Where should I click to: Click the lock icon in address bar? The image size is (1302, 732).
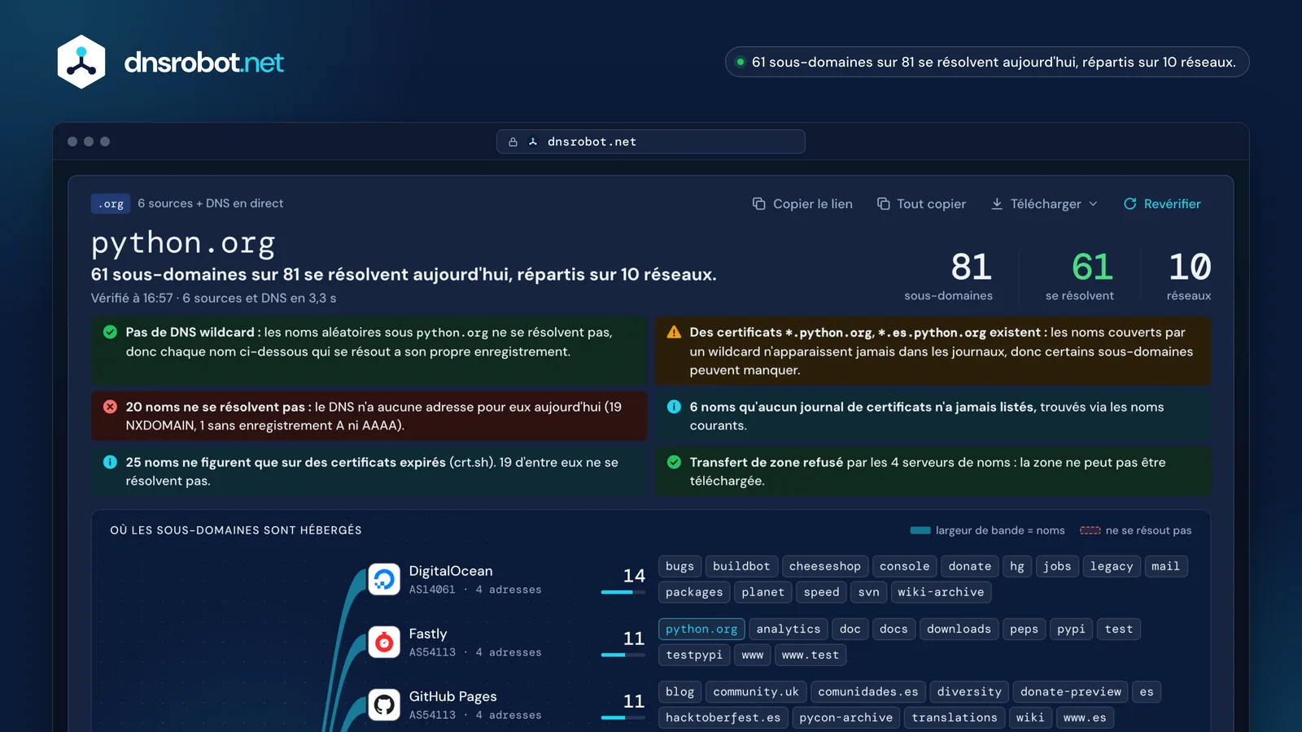513,142
